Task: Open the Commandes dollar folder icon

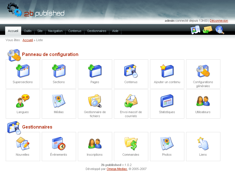Action: pos(131,143)
